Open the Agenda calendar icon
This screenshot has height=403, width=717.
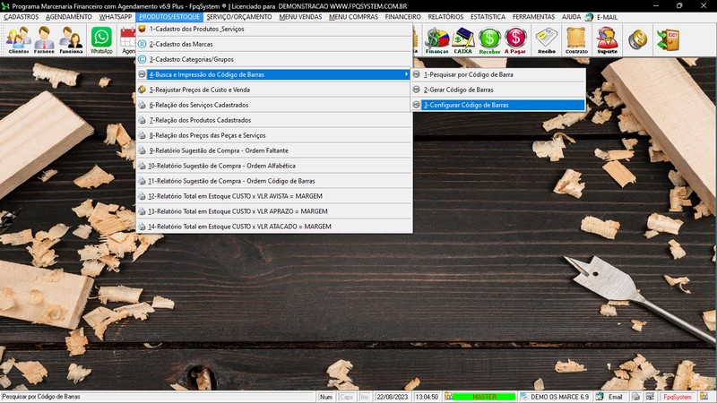128,40
